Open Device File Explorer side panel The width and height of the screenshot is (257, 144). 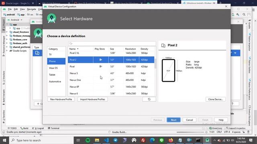[x=249, y=116]
